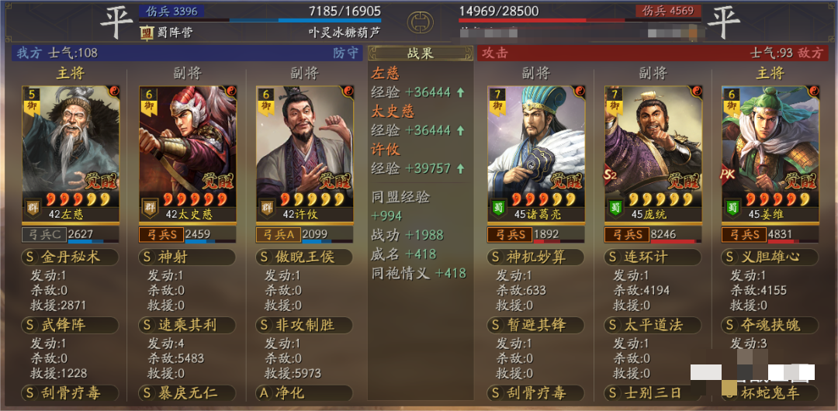Click the 伤兵 3396 wounded label
Screen dimensions: 838x411
(171, 11)
